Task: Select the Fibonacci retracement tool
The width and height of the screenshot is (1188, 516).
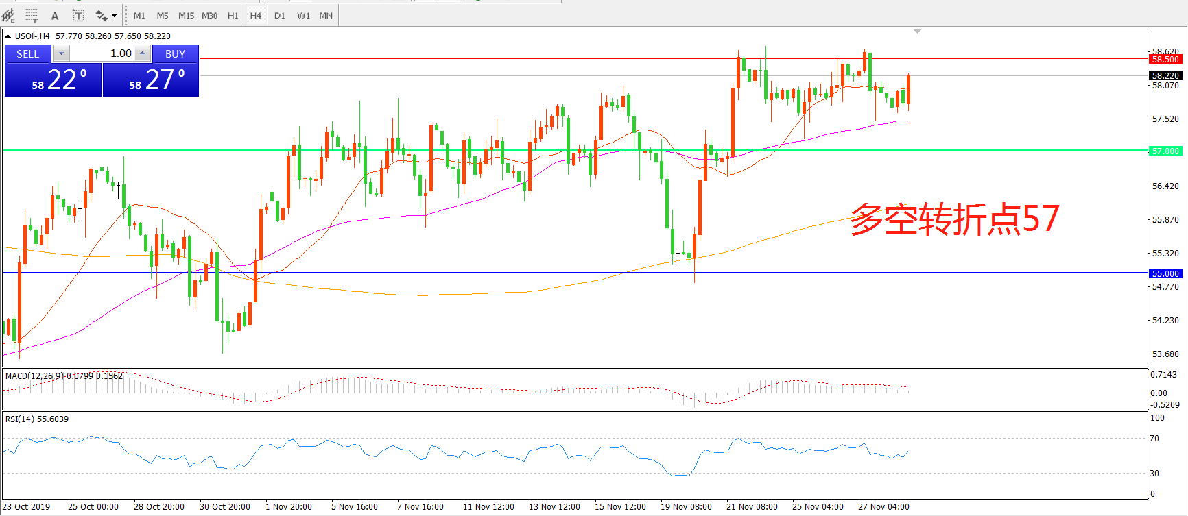Action: pos(32,15)
